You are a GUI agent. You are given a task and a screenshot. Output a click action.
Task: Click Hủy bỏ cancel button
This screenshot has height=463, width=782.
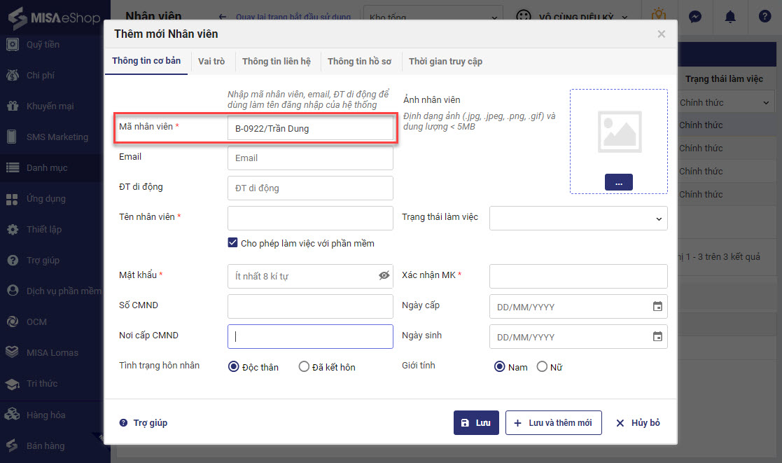638,422
